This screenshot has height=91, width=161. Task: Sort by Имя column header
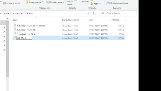[x=15, y=20]
